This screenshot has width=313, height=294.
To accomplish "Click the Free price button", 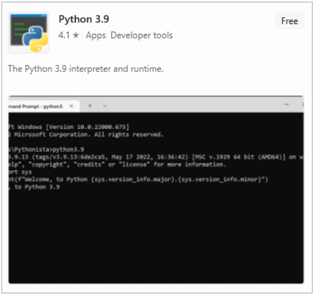I will pos(289,21).
